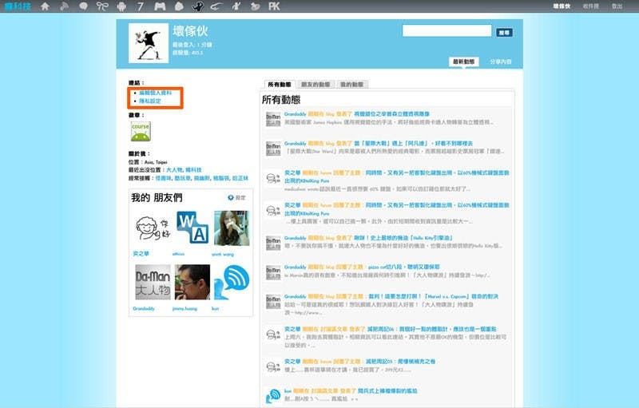This screenshot has width=639, height=408.
Task: Click Grandaddy author on 星際大戰 post
Action: pos(295,144)
